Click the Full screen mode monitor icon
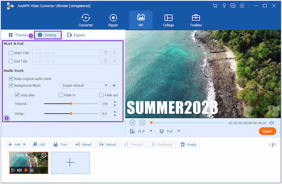Image resolution: width=282 pixels, height=184 pixels. point(162,131)
